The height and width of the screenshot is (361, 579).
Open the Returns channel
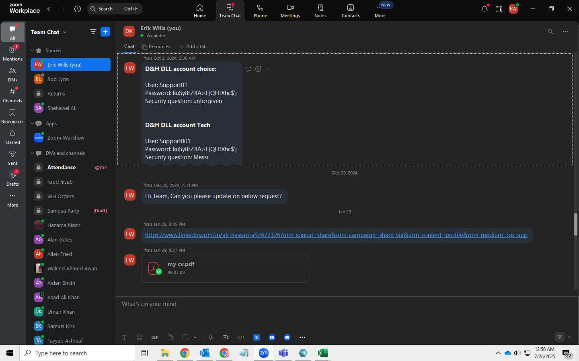click(70, 93)
